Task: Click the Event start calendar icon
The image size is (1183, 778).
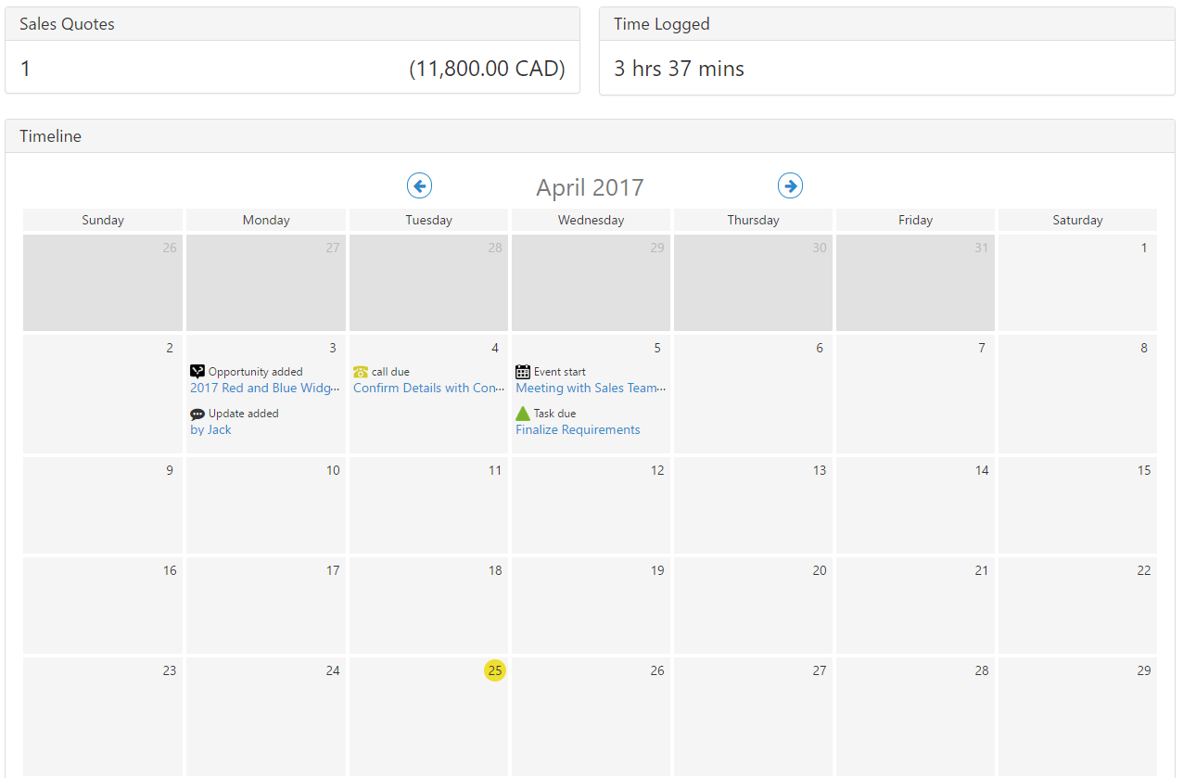Action: [523, 372]
